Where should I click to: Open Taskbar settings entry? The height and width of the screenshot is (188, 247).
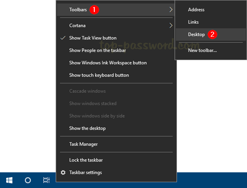[x=117, y=172]
